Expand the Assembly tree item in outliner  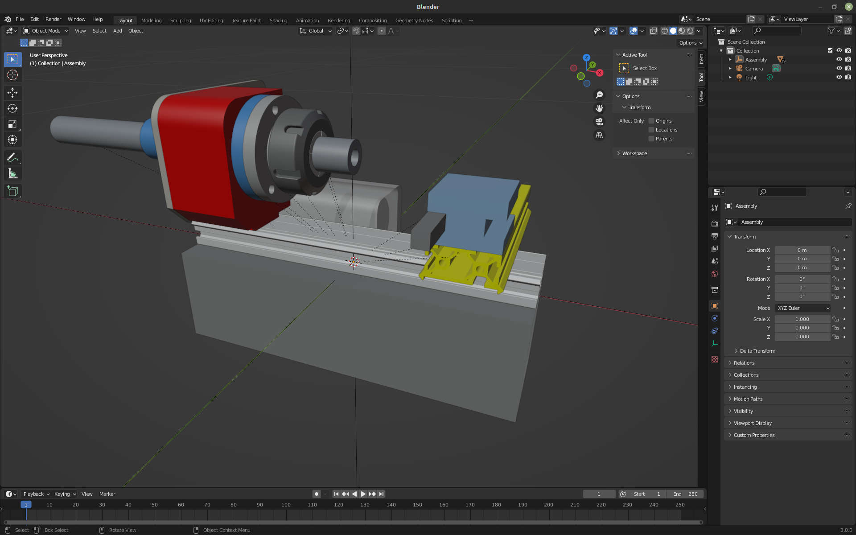point(730,60)
